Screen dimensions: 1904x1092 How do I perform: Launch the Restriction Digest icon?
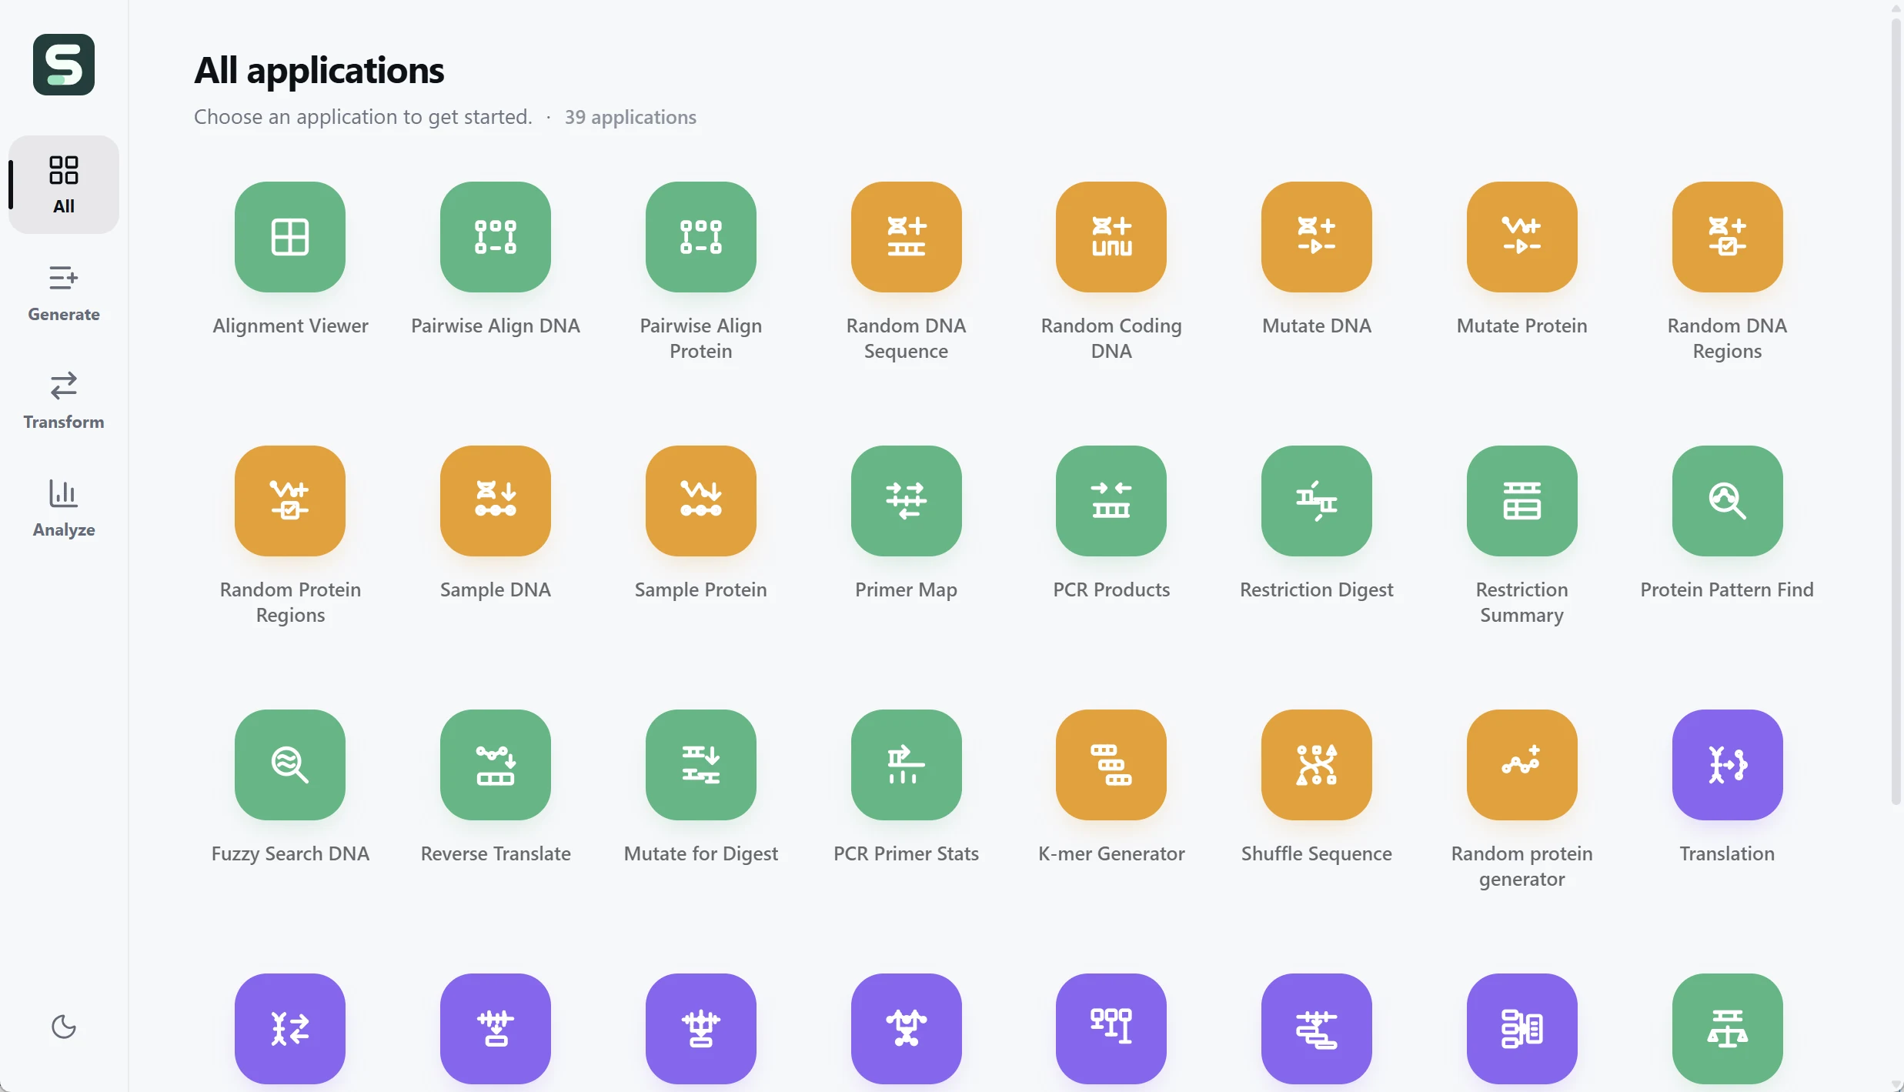point(1317,501)
